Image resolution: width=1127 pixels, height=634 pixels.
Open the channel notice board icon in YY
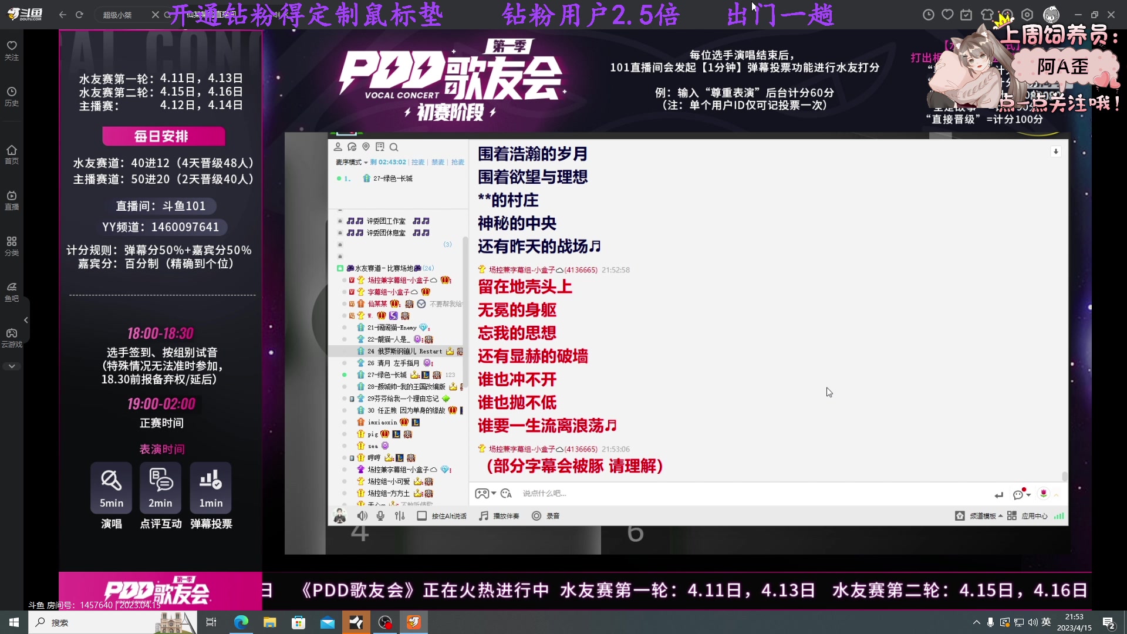(x=380, y=147)
